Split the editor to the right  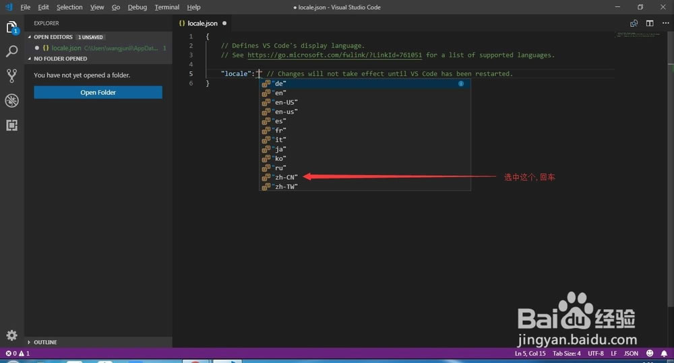pos(650,23)
